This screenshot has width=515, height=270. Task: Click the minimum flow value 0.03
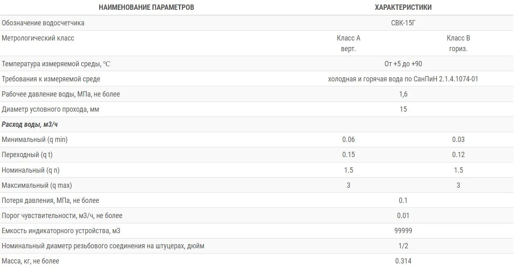(458, 139)
